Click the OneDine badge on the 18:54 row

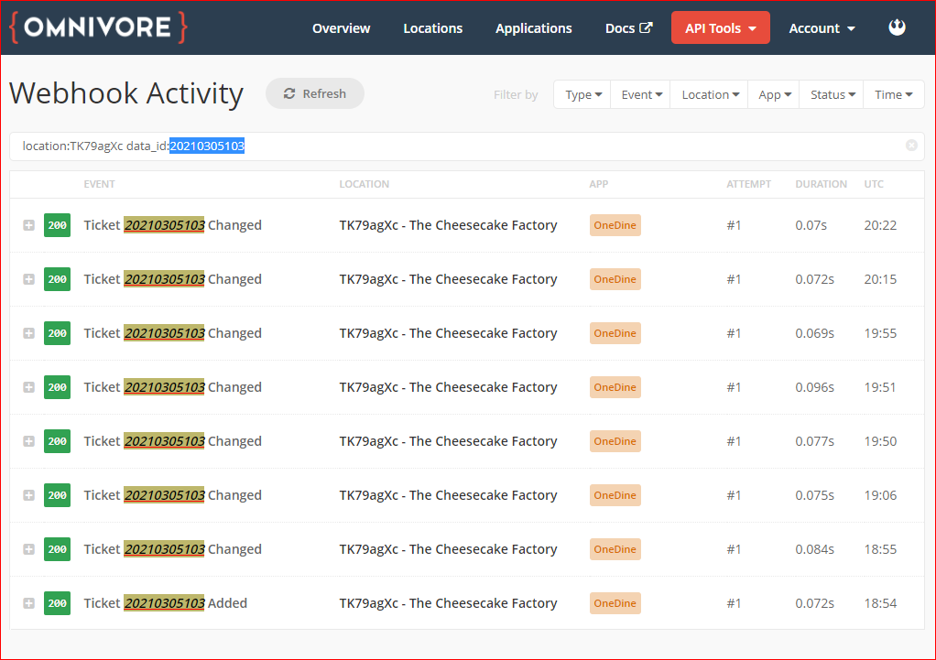tap(615, 602)
